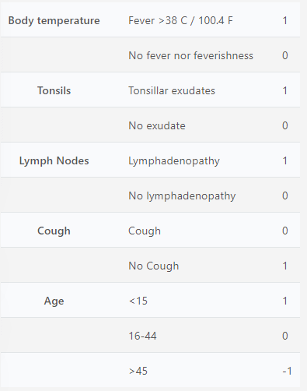Choose the >45 age range

138,371
